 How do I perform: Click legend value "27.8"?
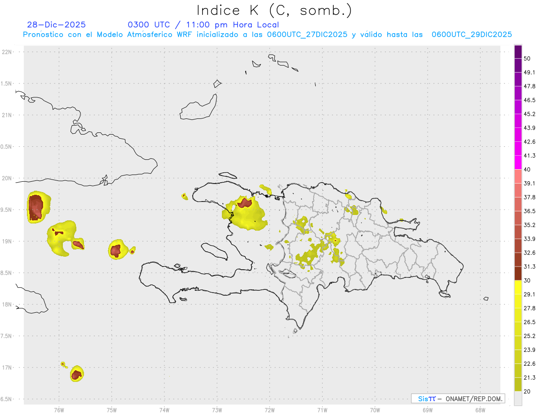[529, 308]
